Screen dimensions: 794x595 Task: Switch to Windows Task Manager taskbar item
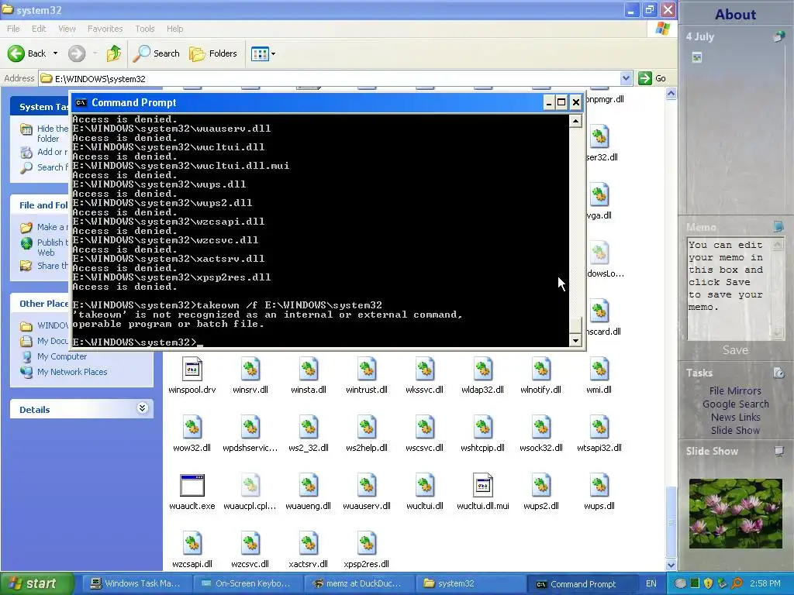[136, 583]
